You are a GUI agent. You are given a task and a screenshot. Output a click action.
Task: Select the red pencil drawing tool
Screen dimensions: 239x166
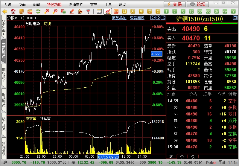[71, 11]
